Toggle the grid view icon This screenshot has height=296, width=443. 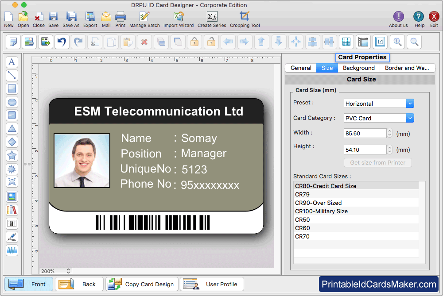(346, 42)
